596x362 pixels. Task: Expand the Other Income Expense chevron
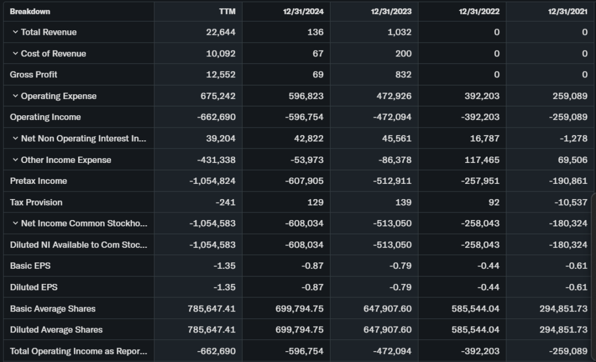click(15, 160)
